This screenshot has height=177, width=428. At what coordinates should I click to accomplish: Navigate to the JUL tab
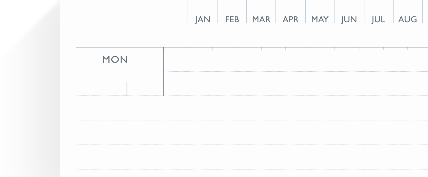(x=378, y=11)
